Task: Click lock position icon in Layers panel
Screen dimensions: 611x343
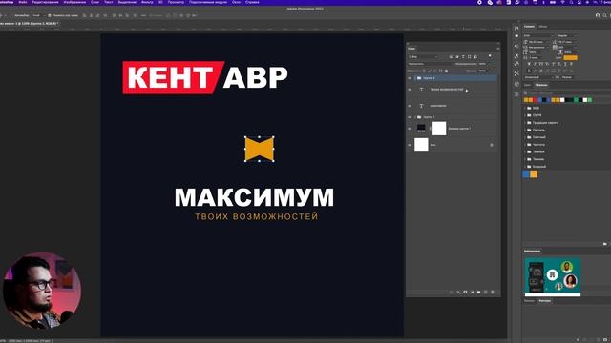Action: click(435, 71)
